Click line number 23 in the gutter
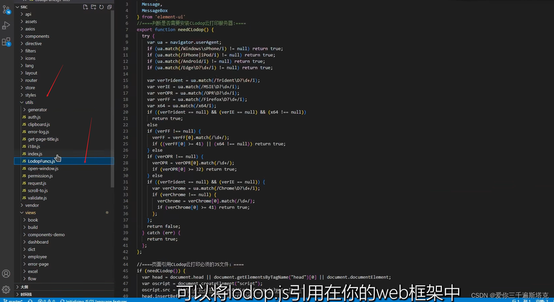 pyautogui.click(x=126, y=131)
